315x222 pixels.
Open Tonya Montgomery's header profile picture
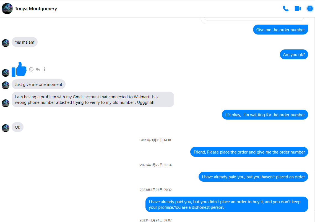click(7, 9)
